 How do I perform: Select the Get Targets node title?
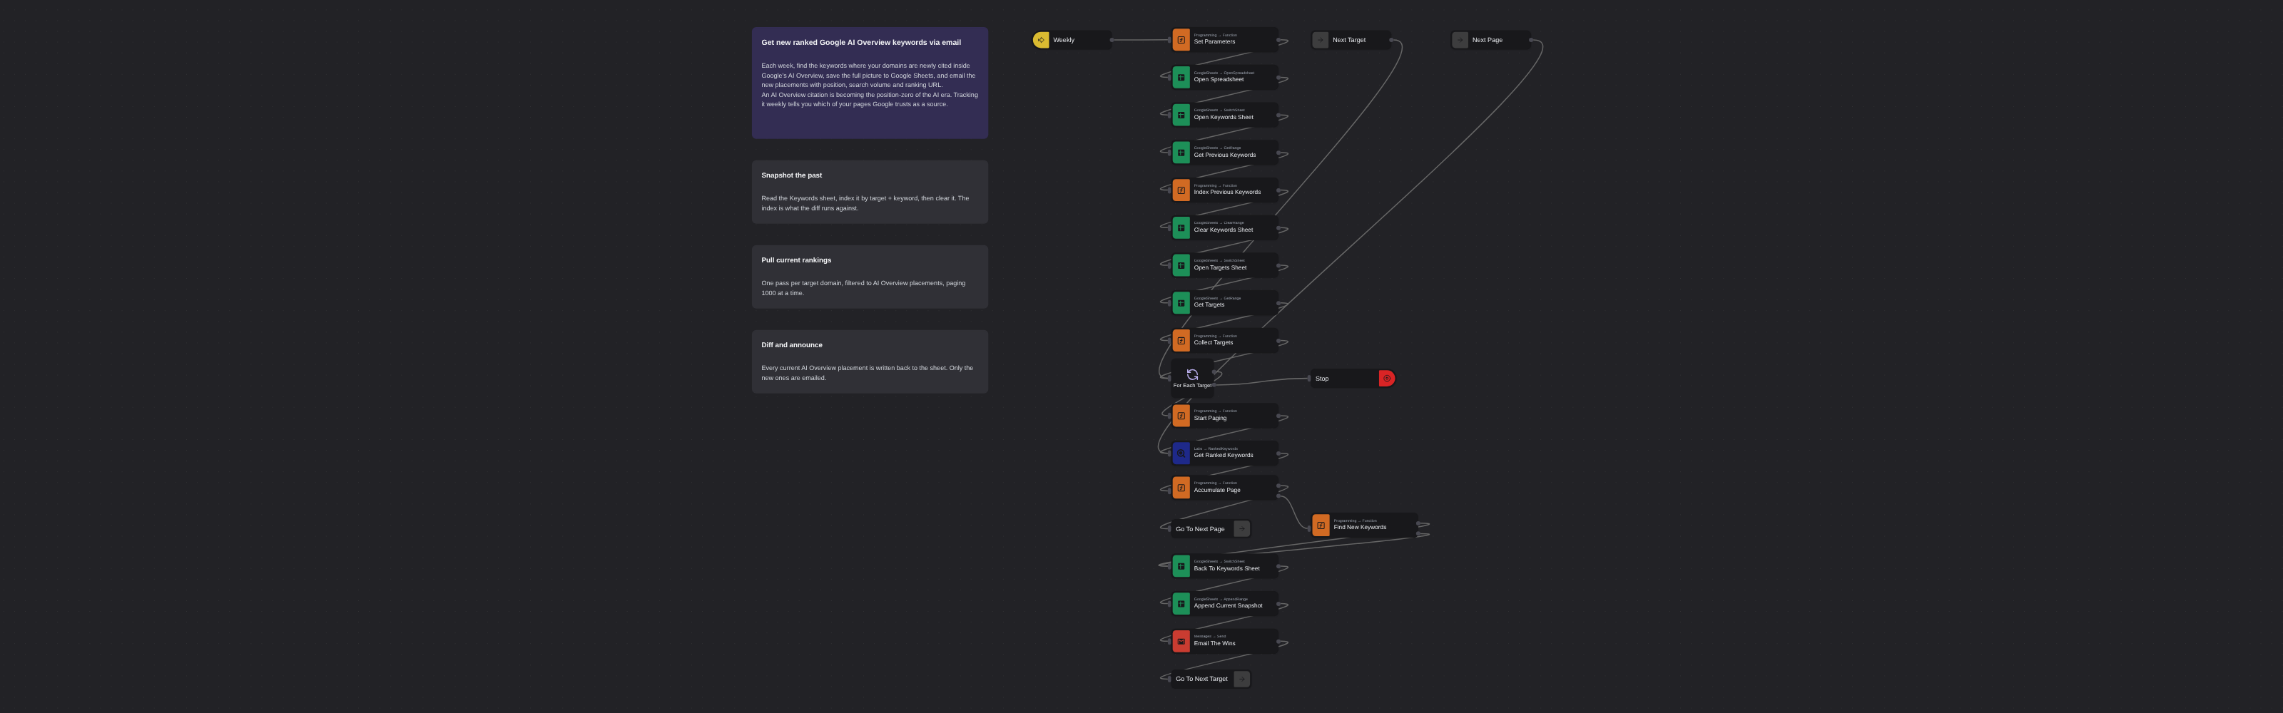pos(1209,304)
